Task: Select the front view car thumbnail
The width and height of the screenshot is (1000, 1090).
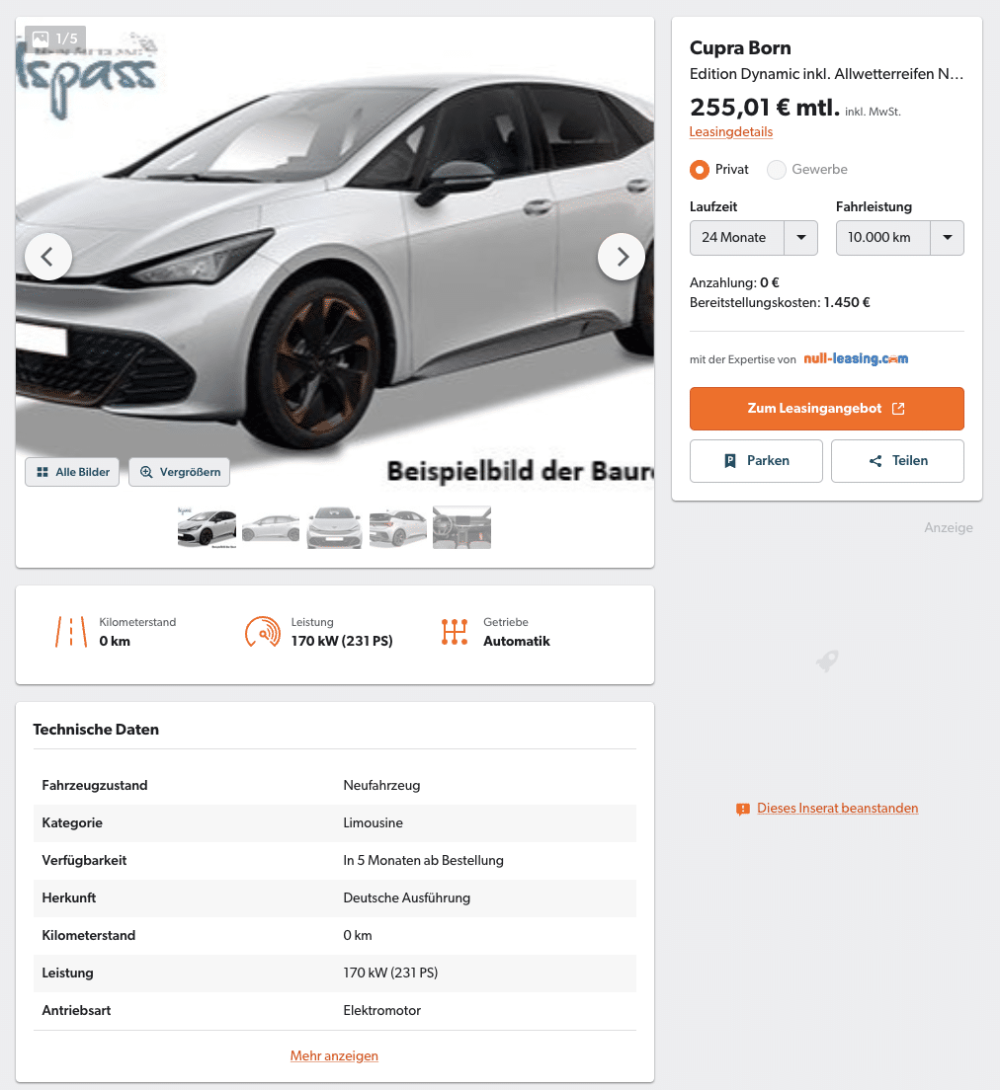Action: pos(334,527)
